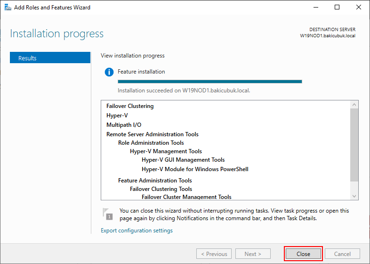The height and width of the screenshot is (264, 370).
Task: Click the scroll-down arrow of the results list
Action: 354,196
